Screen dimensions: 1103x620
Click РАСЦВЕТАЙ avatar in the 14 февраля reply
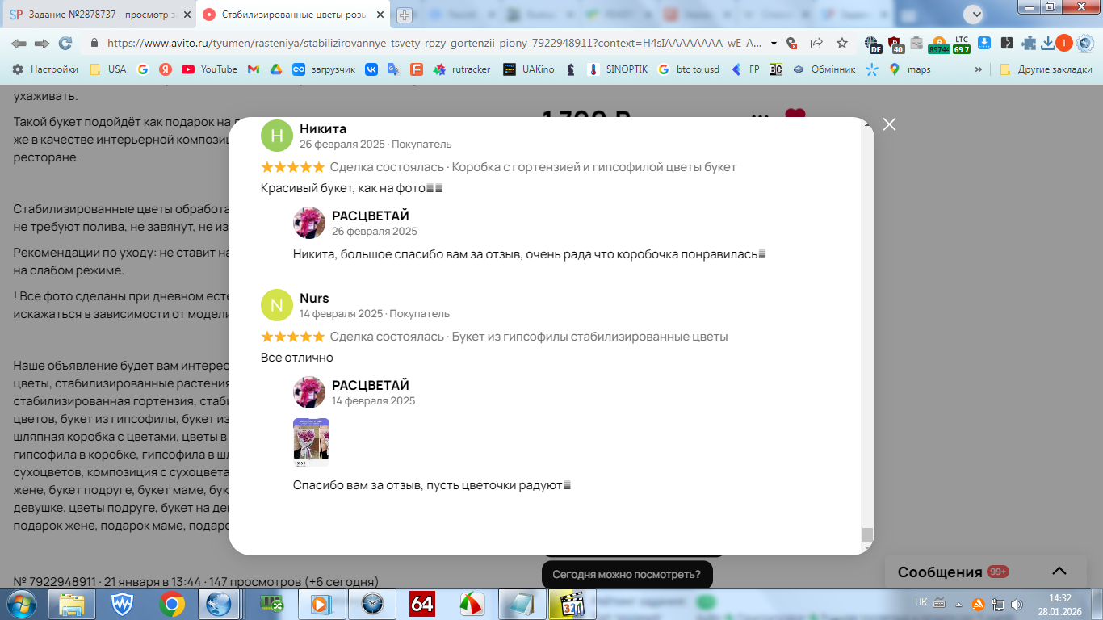point(309,392)
